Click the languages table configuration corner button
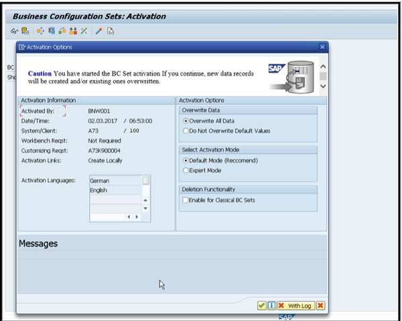Viewport: 402px width, 321px height. pyautogui.click(x=145, y=181)
